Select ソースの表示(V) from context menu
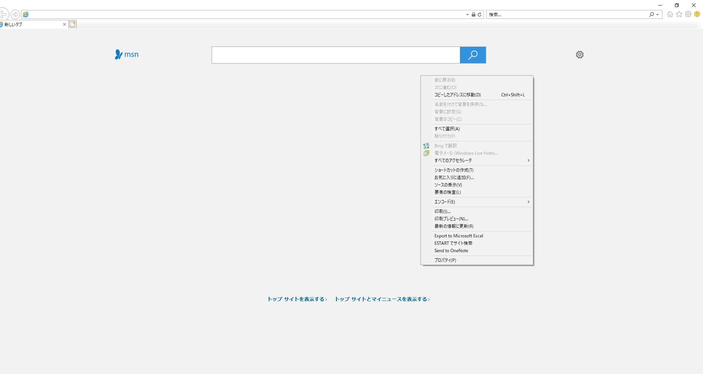 tap(448, 185)
